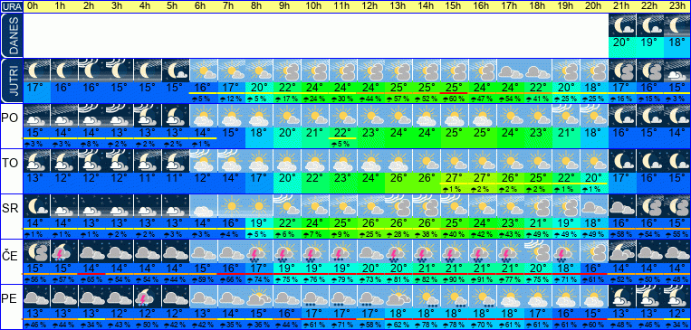Image resolution: width=691 pixels, height=330 pixels.
Task: Click the TO 15h sunny icon above 27°
Action: click(454, 161)
